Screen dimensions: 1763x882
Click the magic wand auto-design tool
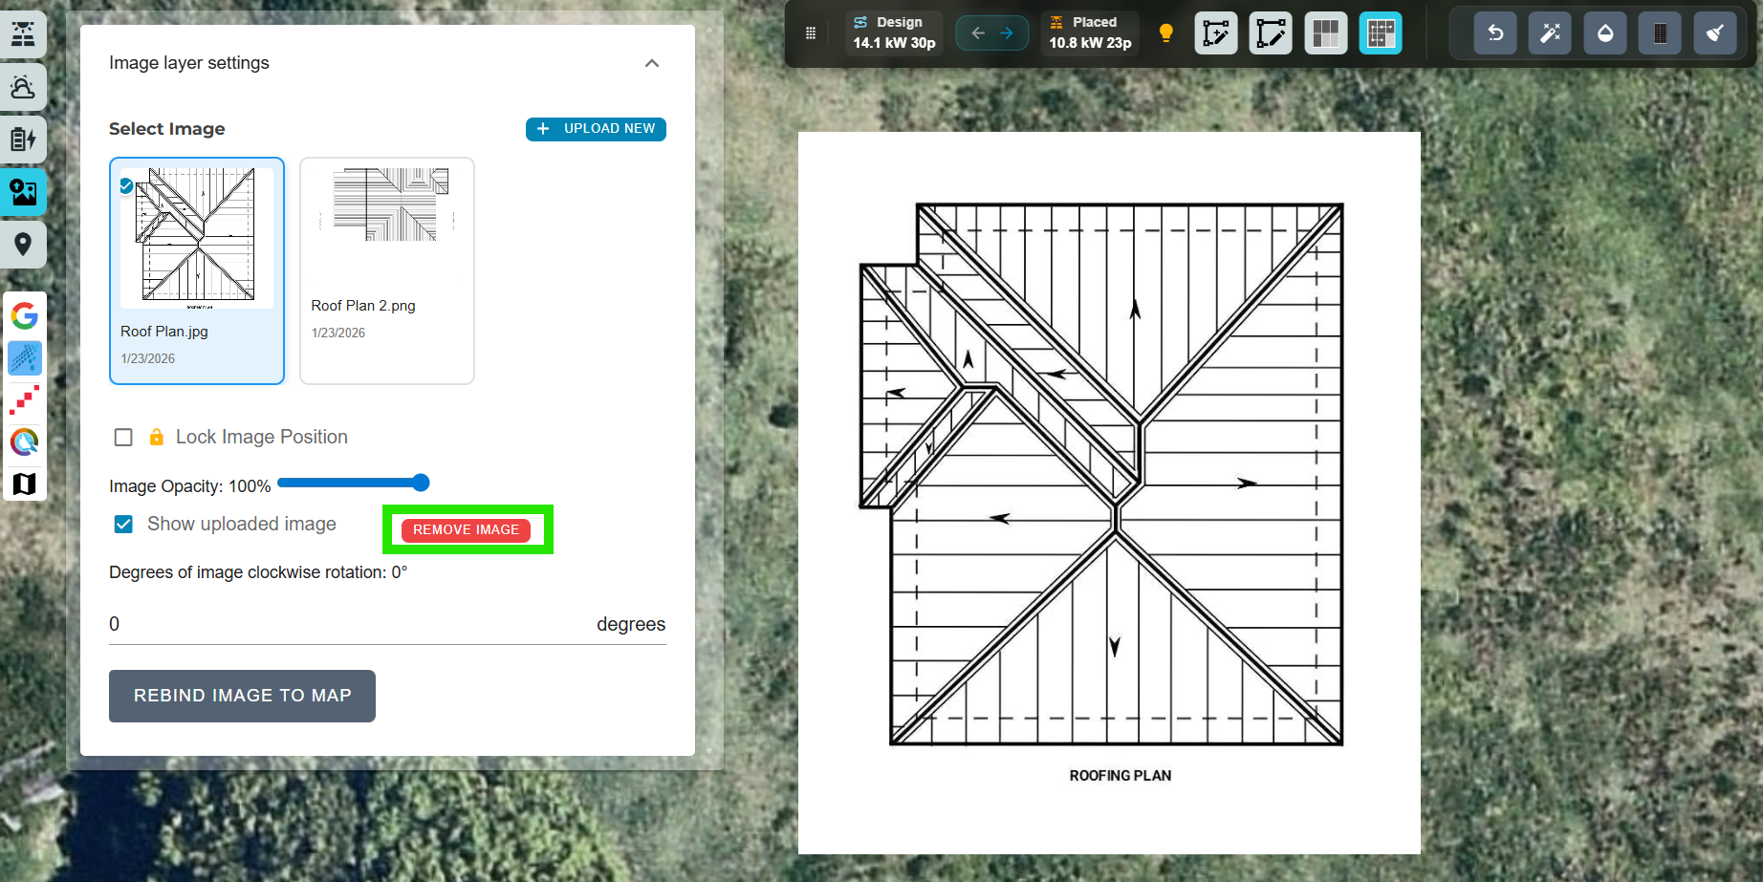click(x=1550, y=33)
